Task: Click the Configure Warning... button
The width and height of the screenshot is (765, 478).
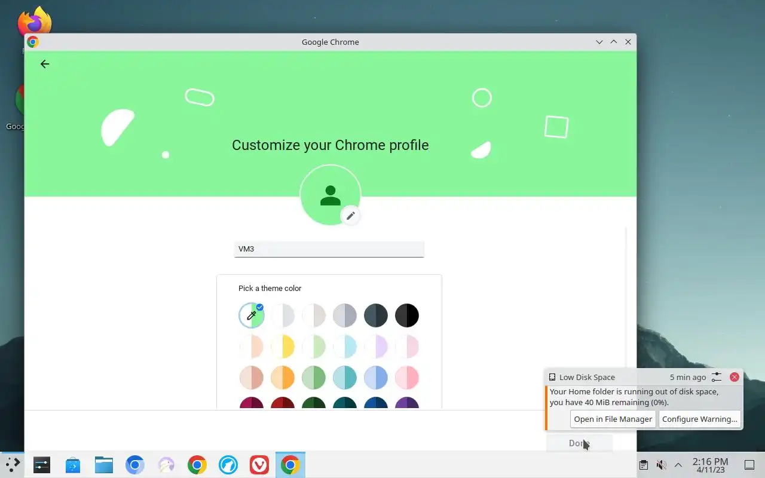Action: pos(699,419)
